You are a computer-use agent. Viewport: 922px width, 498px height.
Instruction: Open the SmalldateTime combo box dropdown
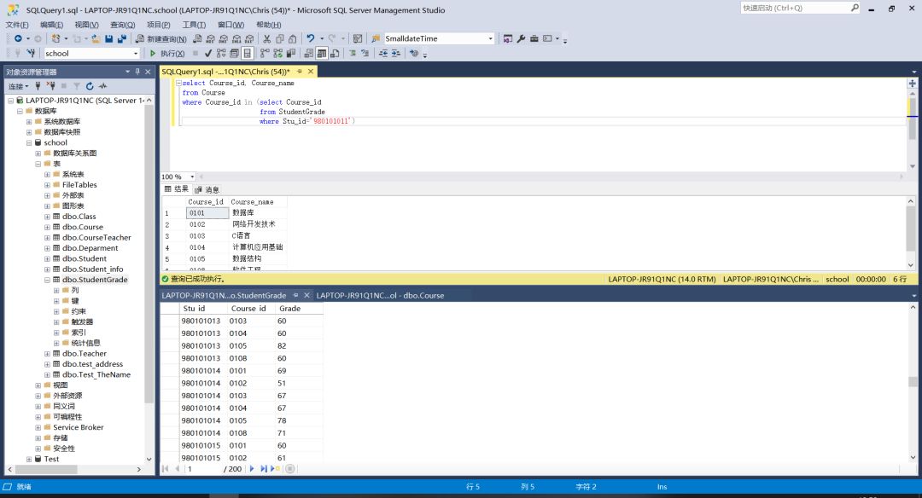(490, 39)
